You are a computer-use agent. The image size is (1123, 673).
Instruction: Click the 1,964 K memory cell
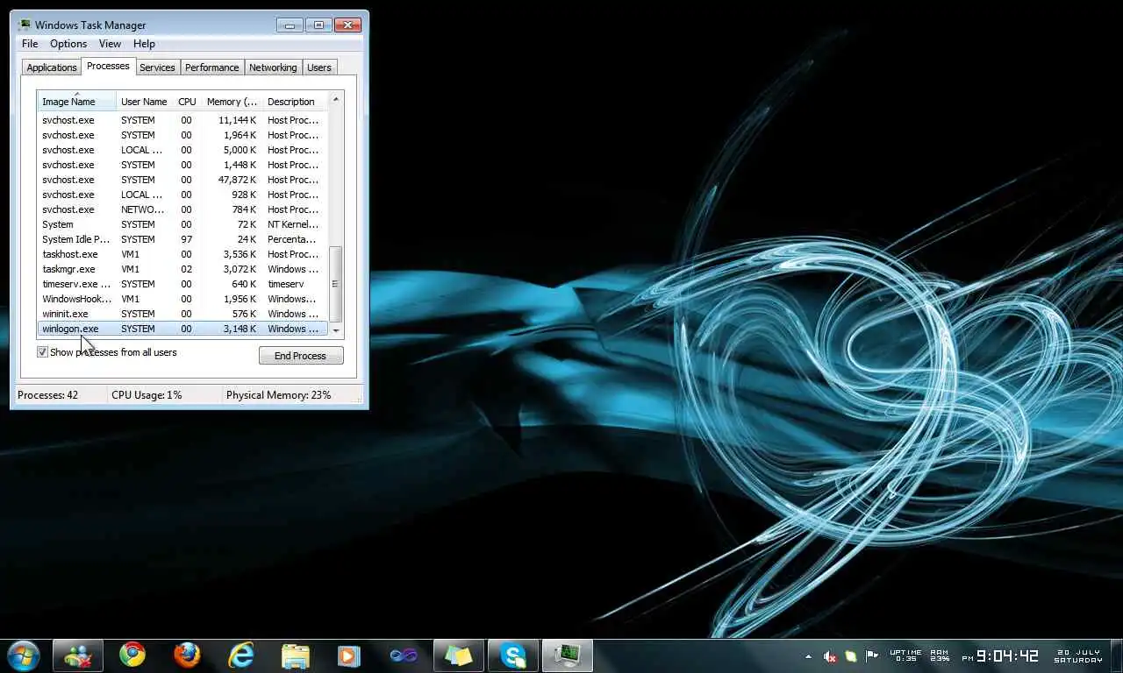[x=238, y=135]
